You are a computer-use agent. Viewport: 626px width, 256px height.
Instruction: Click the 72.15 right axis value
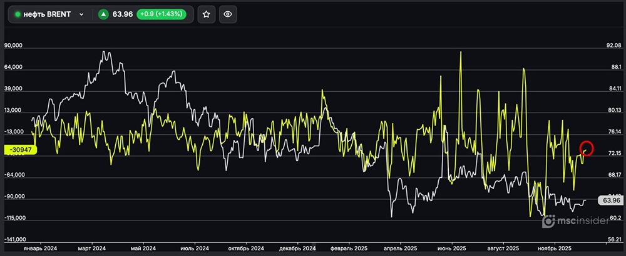point(614,153)
